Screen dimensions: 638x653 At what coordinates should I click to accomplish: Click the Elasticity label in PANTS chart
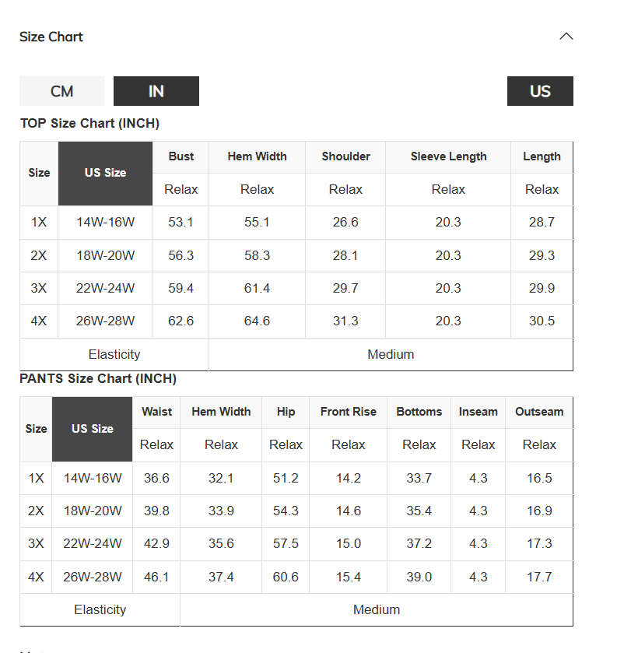tap(100, 609)
